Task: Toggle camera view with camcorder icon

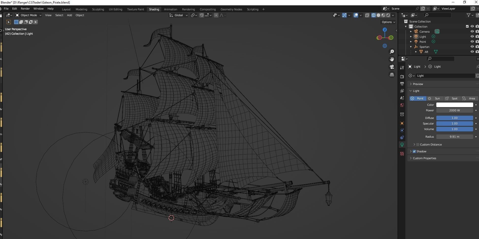Action: tap(392, 67)
